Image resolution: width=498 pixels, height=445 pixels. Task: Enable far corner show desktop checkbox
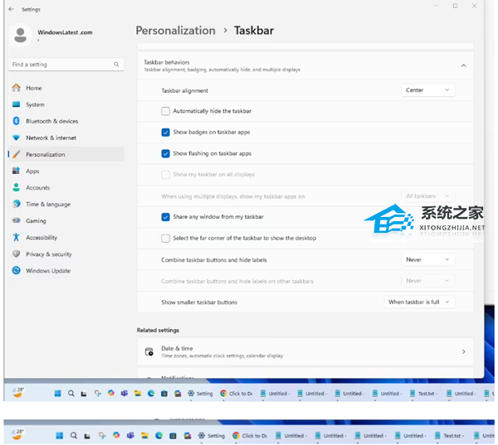pyautogui.click(x=165, y=238)
